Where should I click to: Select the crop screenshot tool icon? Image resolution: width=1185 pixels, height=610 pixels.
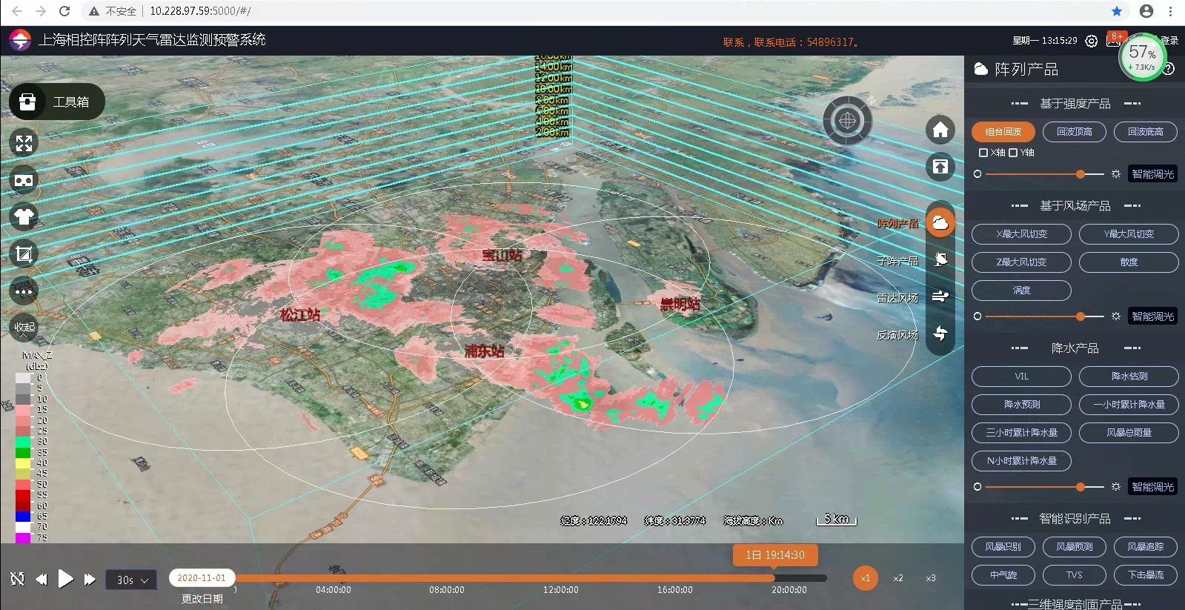24,254
